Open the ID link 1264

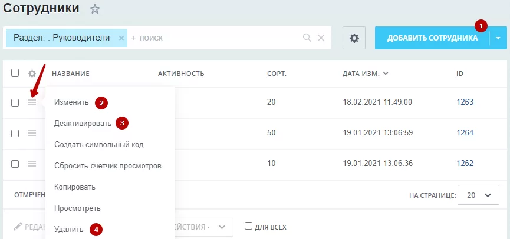coord(465,133)
